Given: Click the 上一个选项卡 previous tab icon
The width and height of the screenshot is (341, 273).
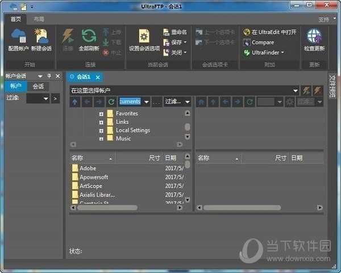Looking at the screenshot, I should pyautogui.click(x=199, y=32).
